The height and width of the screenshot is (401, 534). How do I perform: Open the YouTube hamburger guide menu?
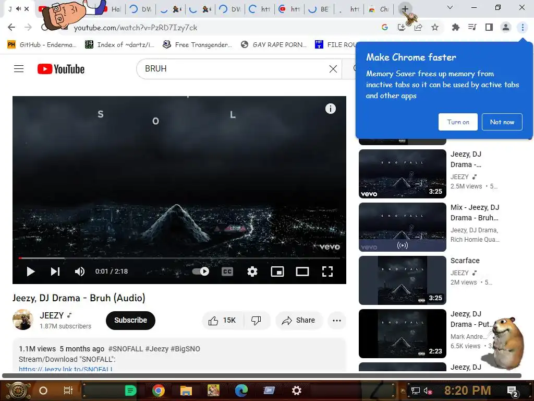pos(19,69)
